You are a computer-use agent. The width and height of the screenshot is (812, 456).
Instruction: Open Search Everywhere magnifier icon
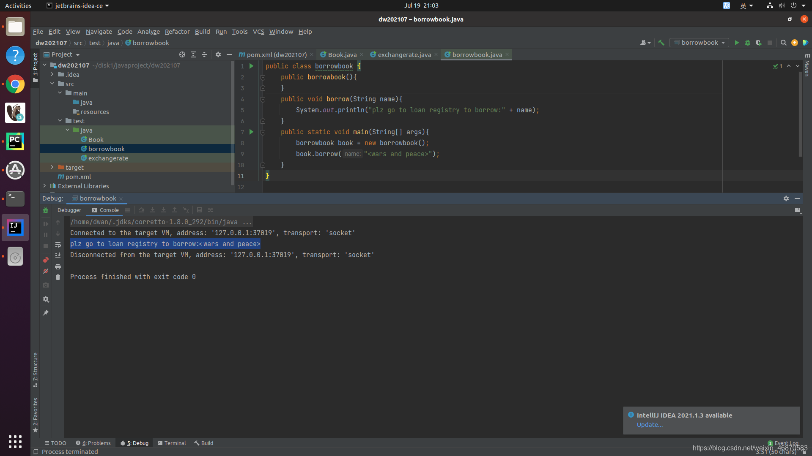point(783,43)
